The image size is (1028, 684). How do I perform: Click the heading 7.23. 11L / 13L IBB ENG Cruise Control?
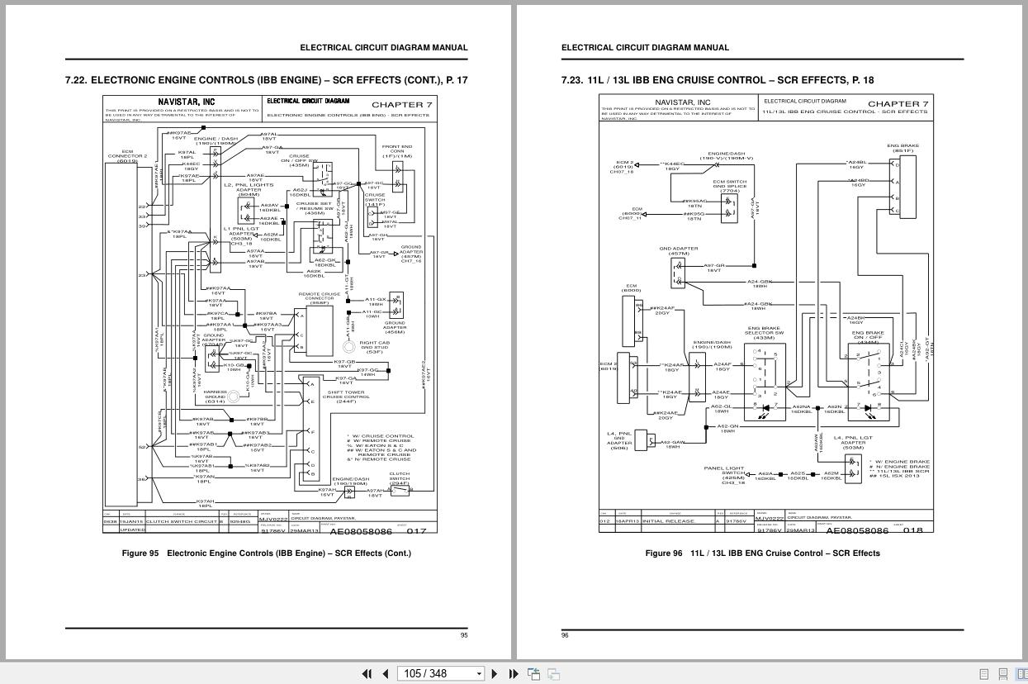[718, 80]
